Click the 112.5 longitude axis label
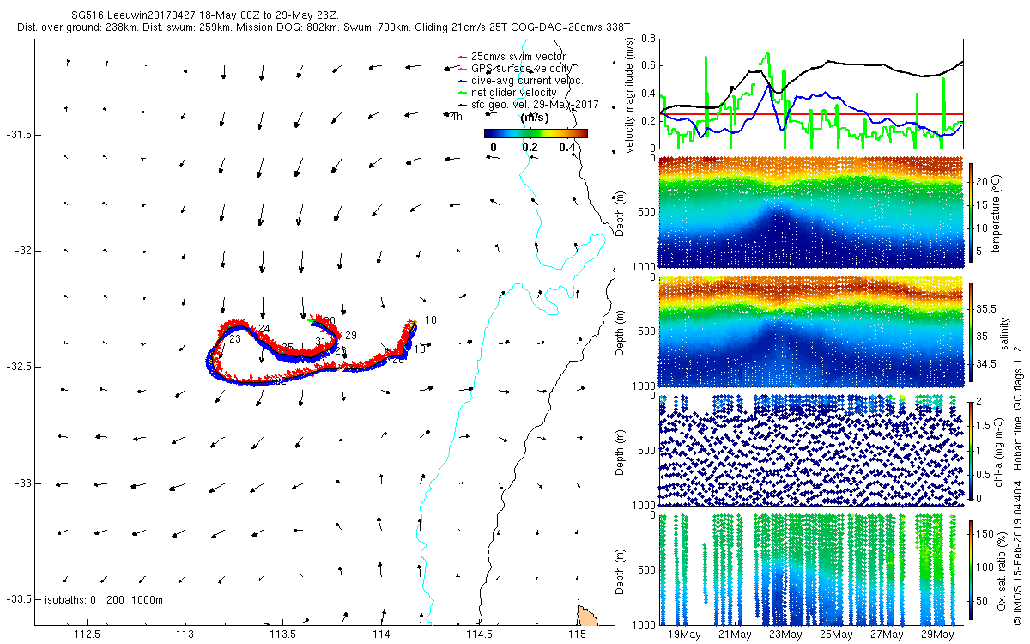The height and width of the screenshot is (644, 1030). point(87,634)
